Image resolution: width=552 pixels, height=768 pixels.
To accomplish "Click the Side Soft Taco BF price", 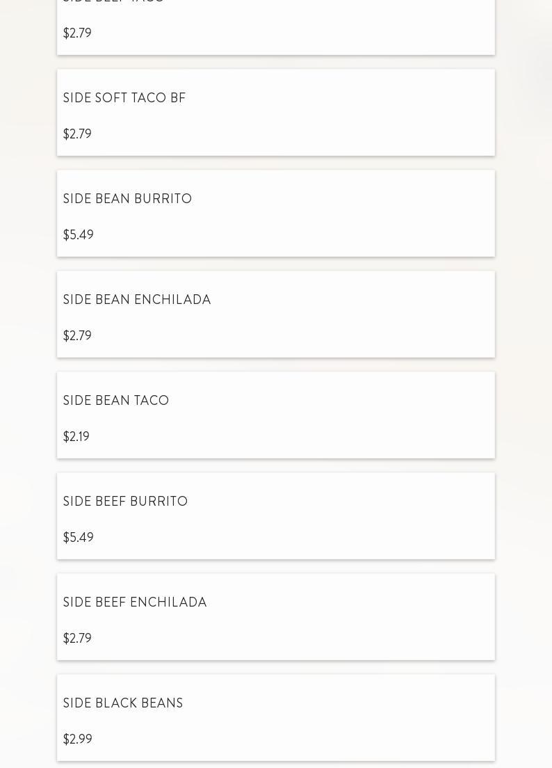I will [x=77, y=134].
